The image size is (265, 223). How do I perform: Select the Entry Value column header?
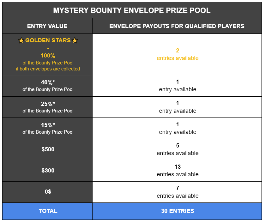[x=47, y=26]
